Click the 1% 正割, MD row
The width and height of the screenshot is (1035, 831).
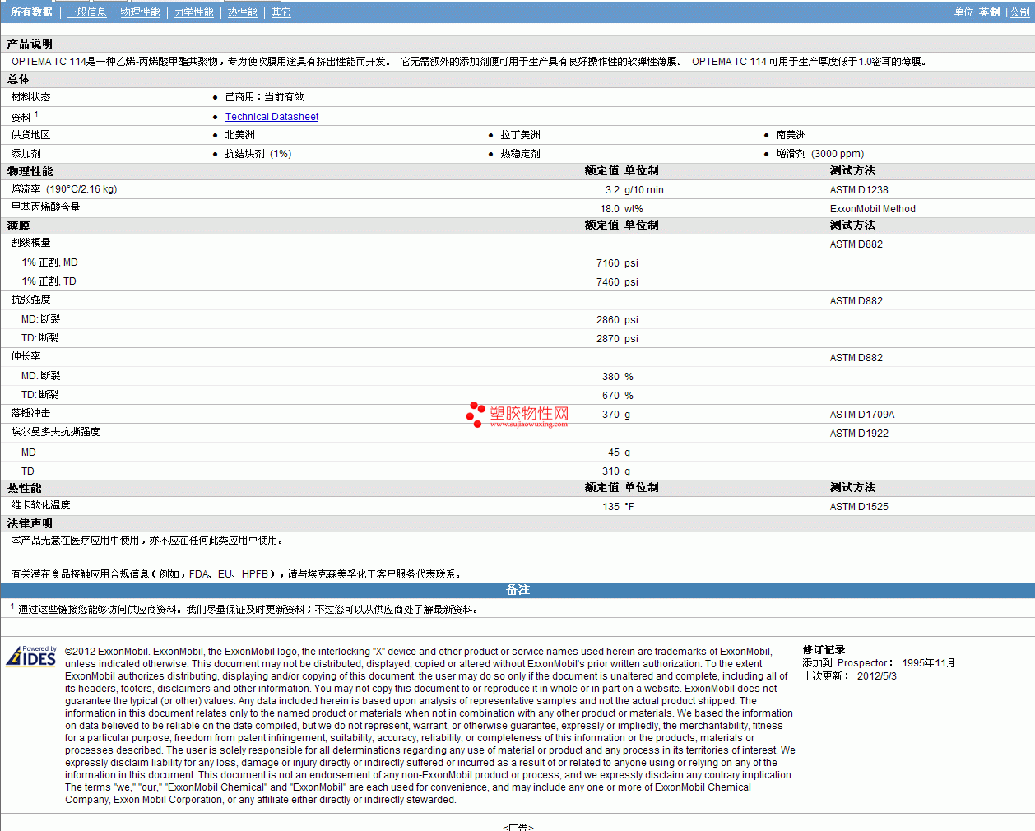coord(517,262)
